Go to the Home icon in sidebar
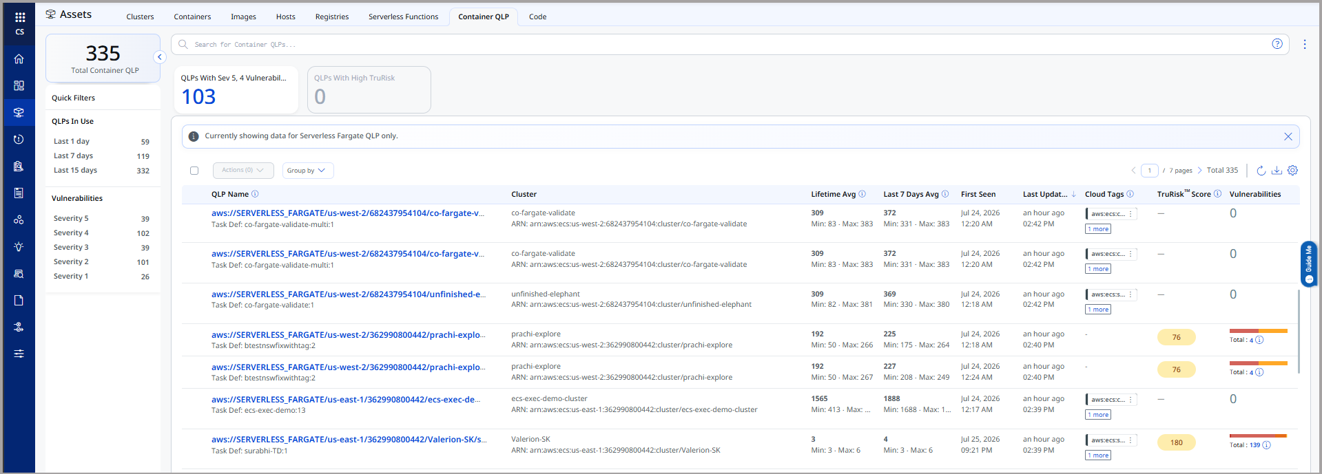This screenshot has width=1322, height=474. tap(19, 59)
